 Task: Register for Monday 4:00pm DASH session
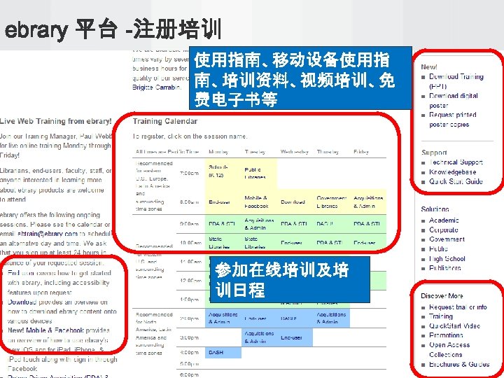[216, 353]
